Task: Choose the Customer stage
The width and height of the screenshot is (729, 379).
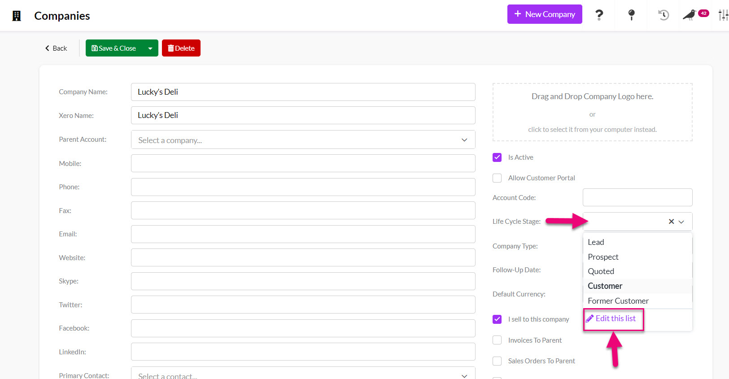Action: [637, 286]
